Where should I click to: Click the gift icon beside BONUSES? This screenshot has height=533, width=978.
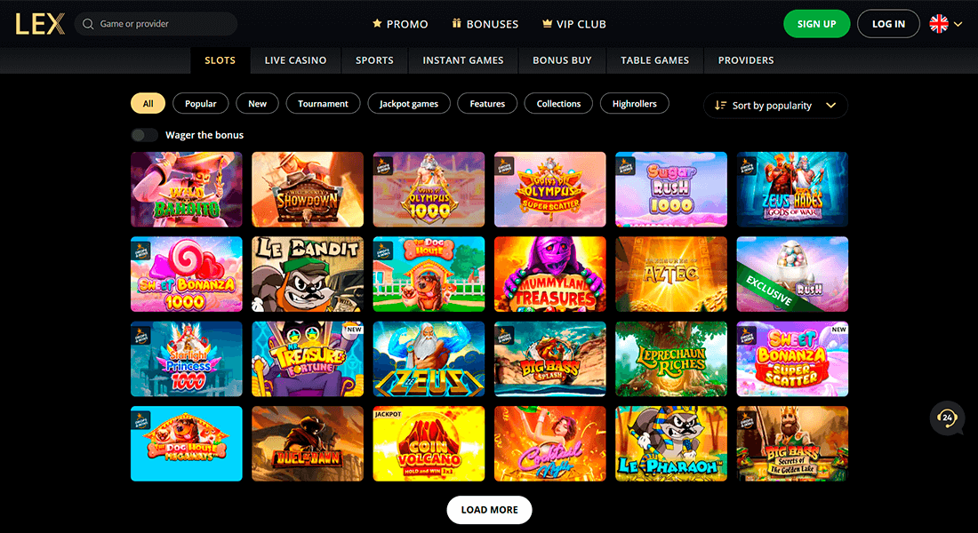coord(457,23)
